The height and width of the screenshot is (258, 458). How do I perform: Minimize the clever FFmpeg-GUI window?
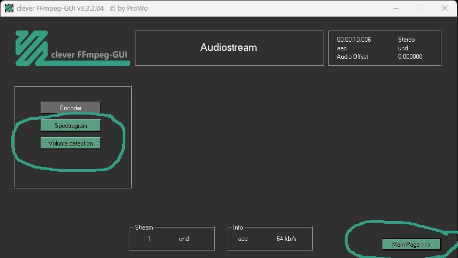click(x=396, y=8)
